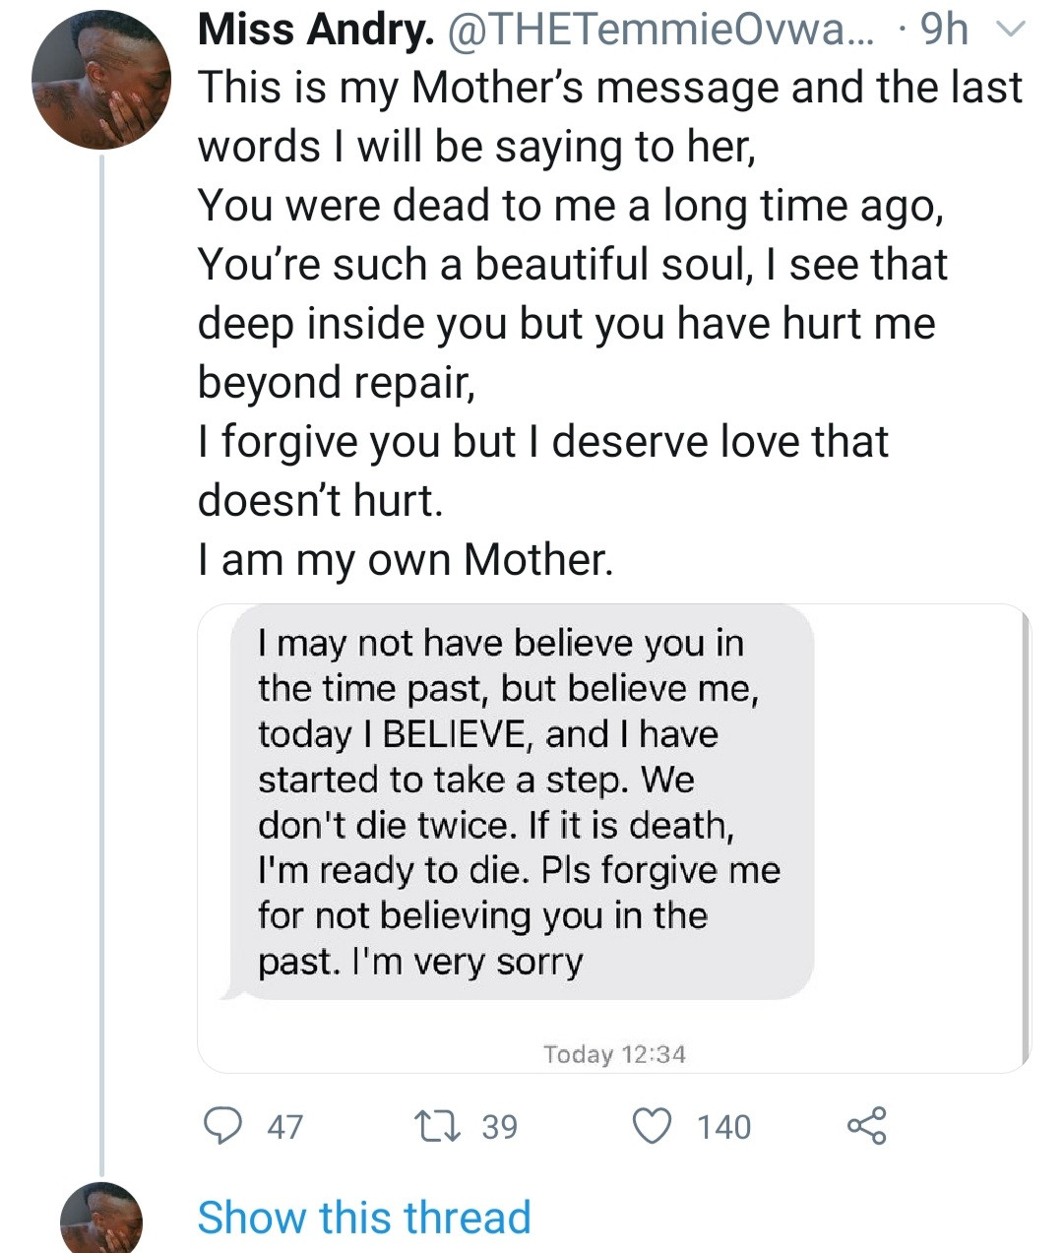Click the tweet's first line about Mother's message
1063x1253 pixels.
tap(610, 88)
